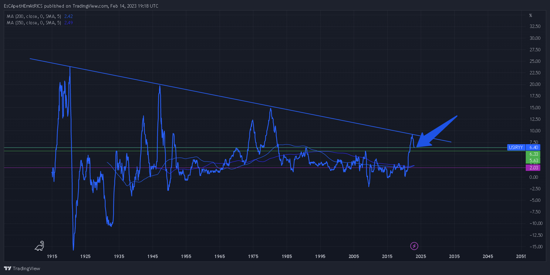Click the USIRYY symbol label
Screen dimensions: 550x275
coord(516,148)
